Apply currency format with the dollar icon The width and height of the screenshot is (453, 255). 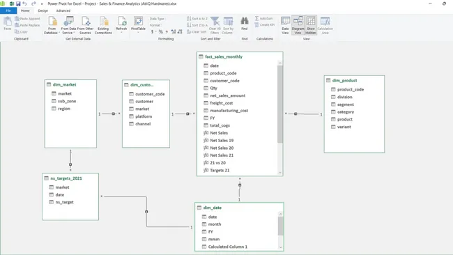coord(153,32)
